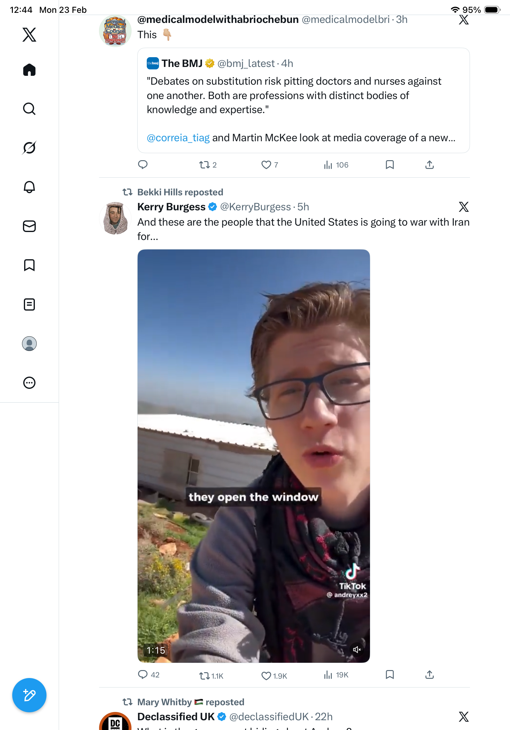Open More options circle menu
The height and width of the screenshot is (730, 510).
tap(29, 382)
